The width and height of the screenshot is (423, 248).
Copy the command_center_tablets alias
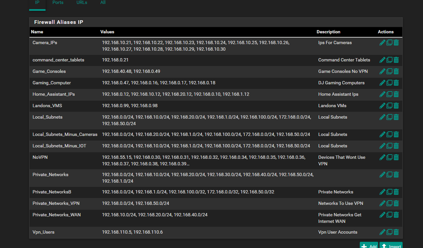(x=389, y=60)
